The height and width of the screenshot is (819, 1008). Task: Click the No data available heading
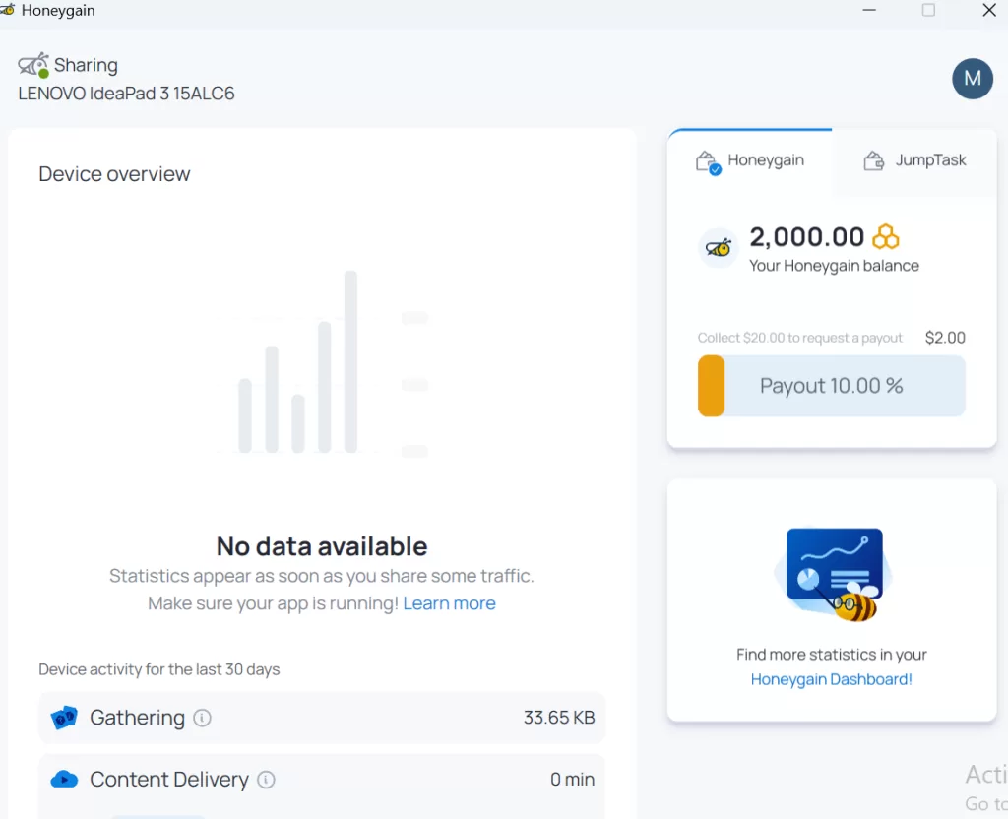tap(322, 546)
